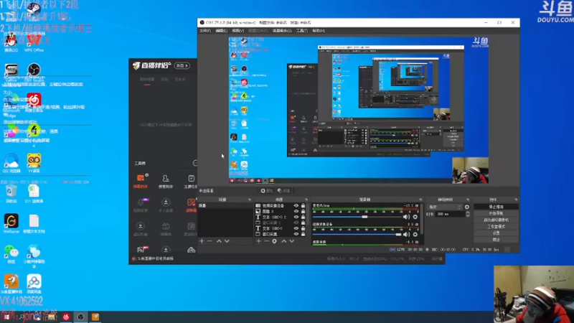Mute the 麦克风/Aux speaker icon

click(x=406, y=217)
